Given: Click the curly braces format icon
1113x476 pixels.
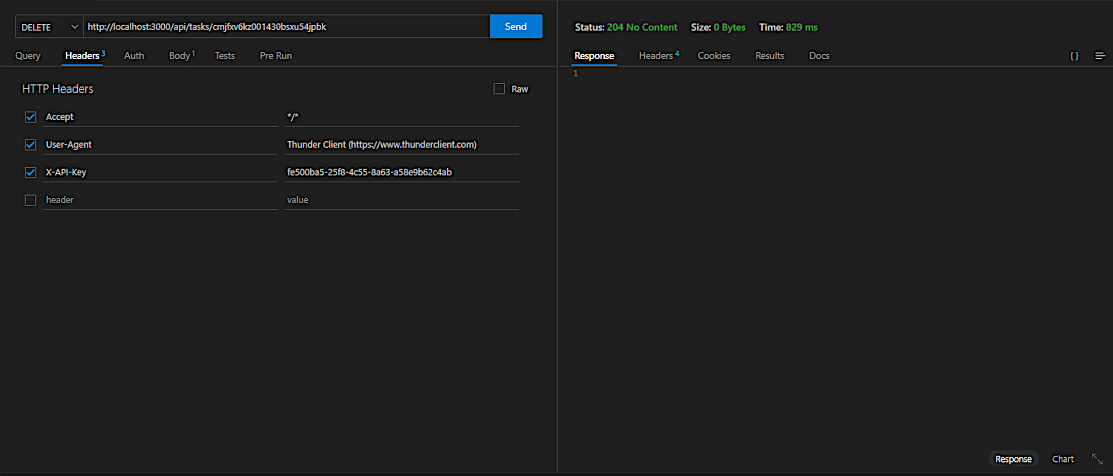Looking at the screenshot, I should pyautogui.click(x=1074, y=56).
